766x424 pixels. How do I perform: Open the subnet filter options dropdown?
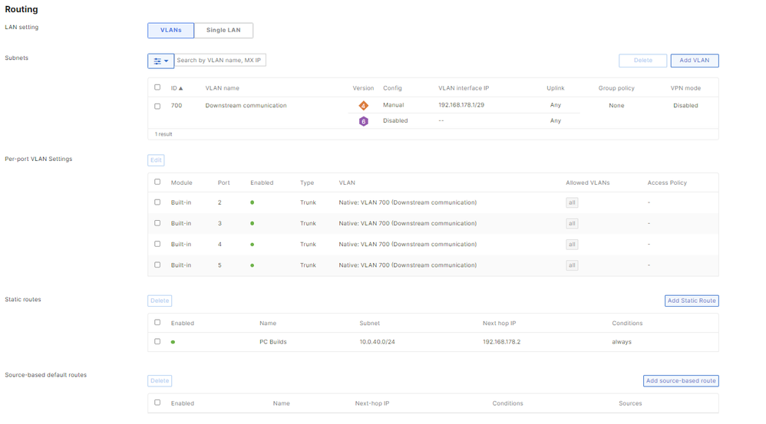[160, 61]
